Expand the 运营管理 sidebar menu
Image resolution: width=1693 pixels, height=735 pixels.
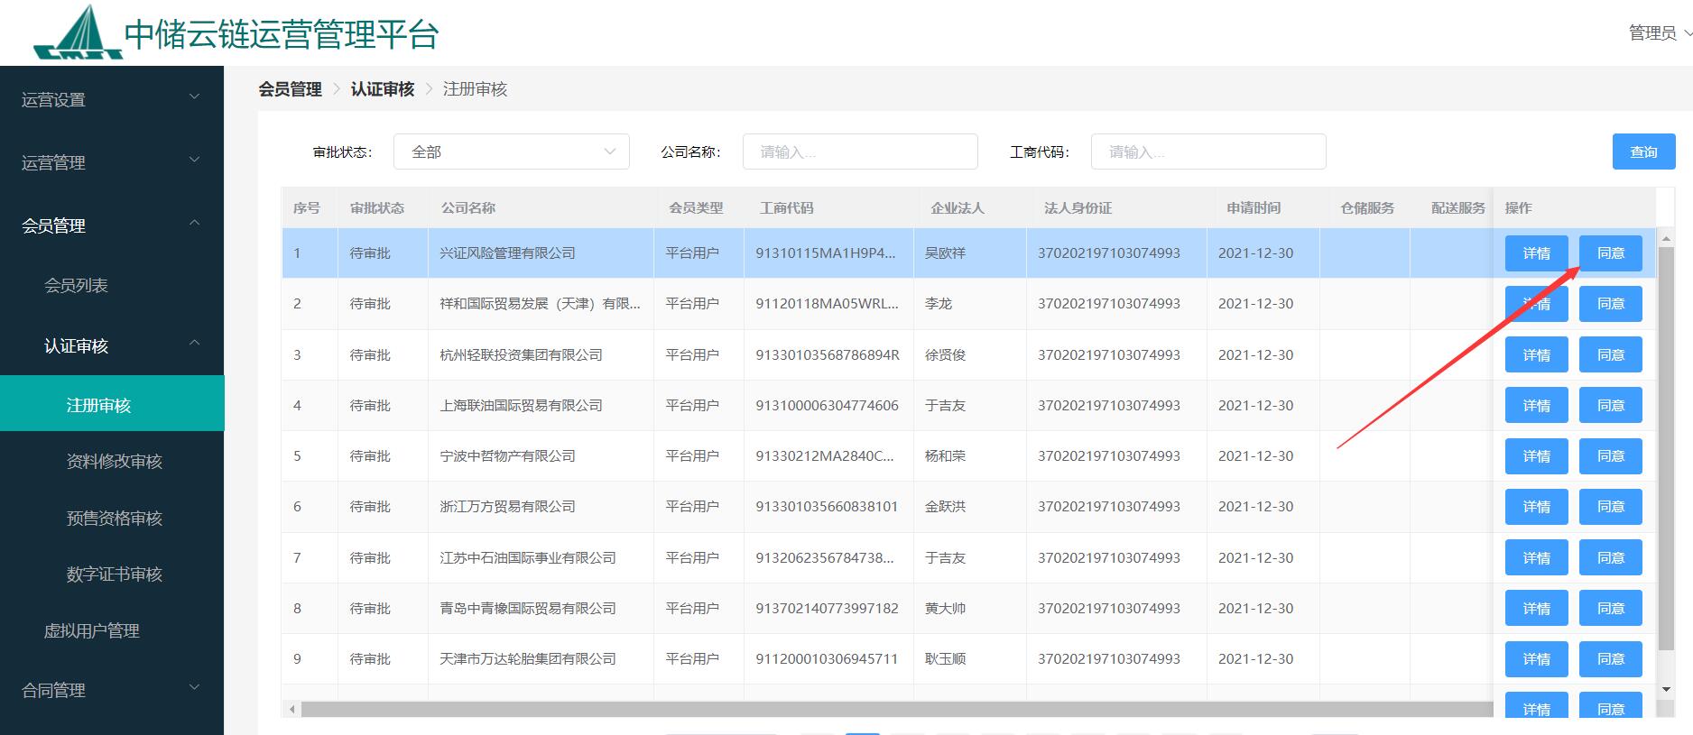point(111,162)
